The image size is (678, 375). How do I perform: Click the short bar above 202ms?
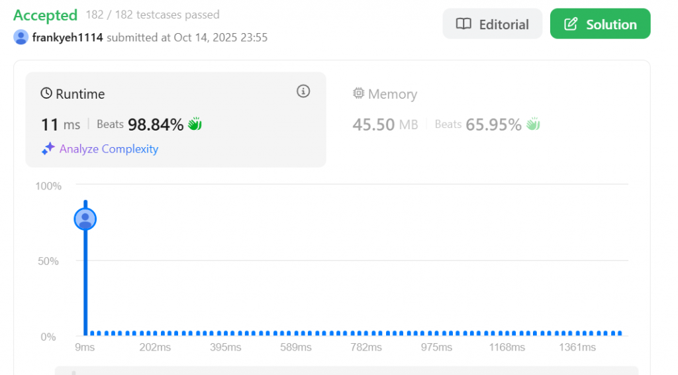coord(156,333)
